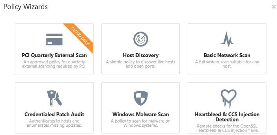This screenshot has width=277, height=135.
Task: Click 'Authenticates to hosts' description text
Action: click(x=54, y=123)
